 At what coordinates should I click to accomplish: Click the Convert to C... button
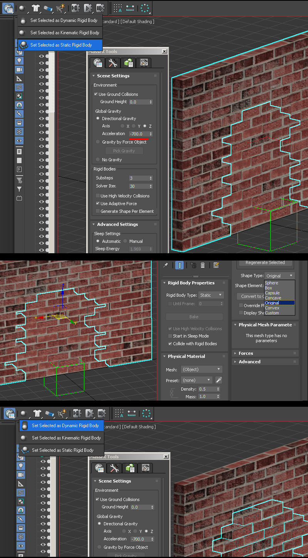tap(251, 296)
